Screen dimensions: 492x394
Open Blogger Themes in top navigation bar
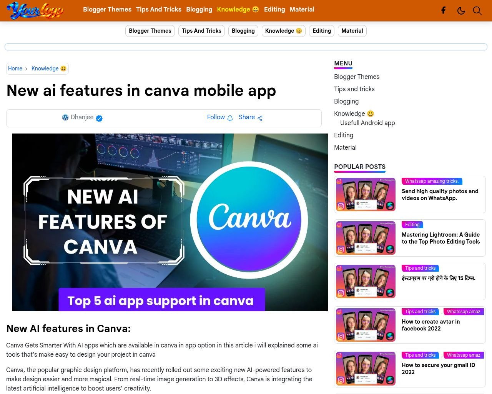[x=107, y=9]
